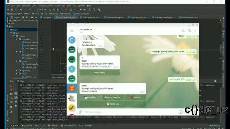This screenshot has height=129, width=230.
Task: Collapse the dto package node
Action: tap(17, 52)
